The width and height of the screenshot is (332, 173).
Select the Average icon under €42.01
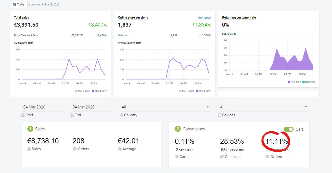coord(120,149)
